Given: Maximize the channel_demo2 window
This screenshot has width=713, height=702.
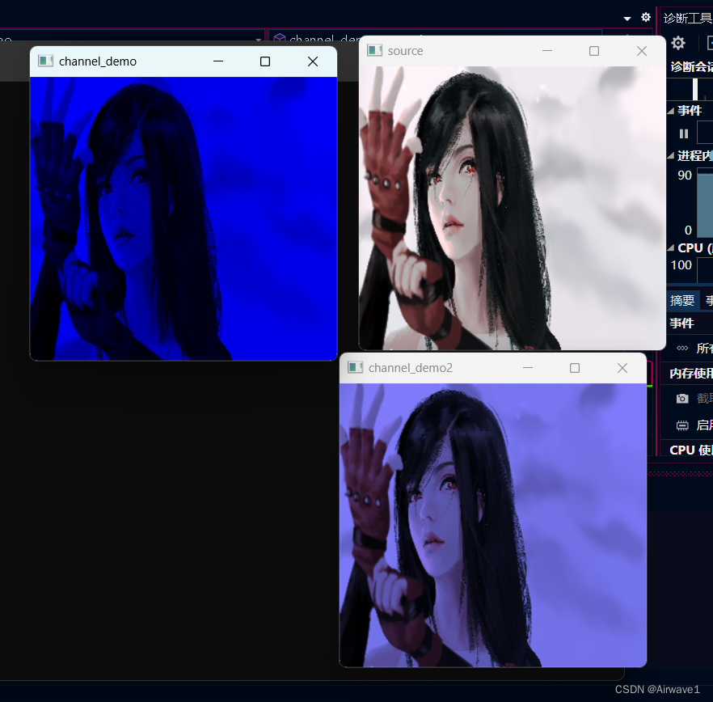Looking at the screenshot, I should 575,368.
